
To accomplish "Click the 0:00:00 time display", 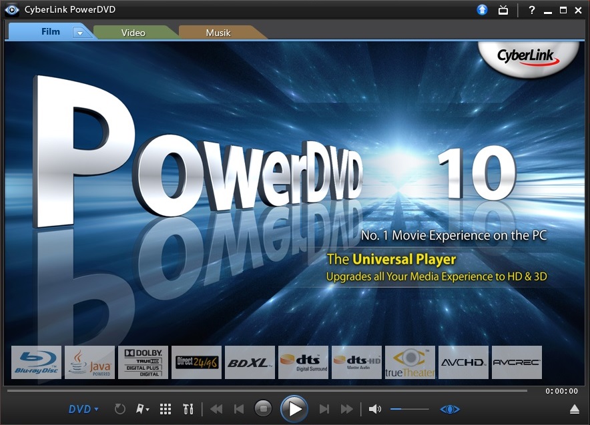I will pyautogui.click(x=561, y=391).
